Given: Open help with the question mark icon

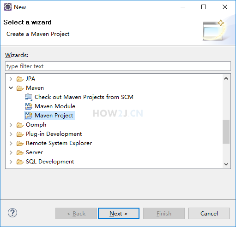Looking at the screenshot, I should tap(12, 213).
